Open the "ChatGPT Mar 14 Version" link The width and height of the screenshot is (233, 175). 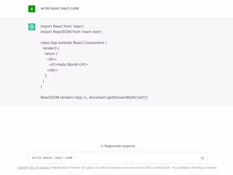(x=33, y=168)
